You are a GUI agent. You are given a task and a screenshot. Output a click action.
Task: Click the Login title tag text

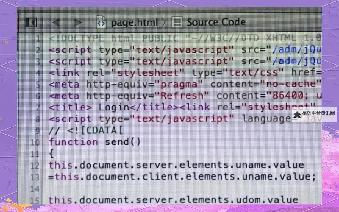(x=114, y=107)
